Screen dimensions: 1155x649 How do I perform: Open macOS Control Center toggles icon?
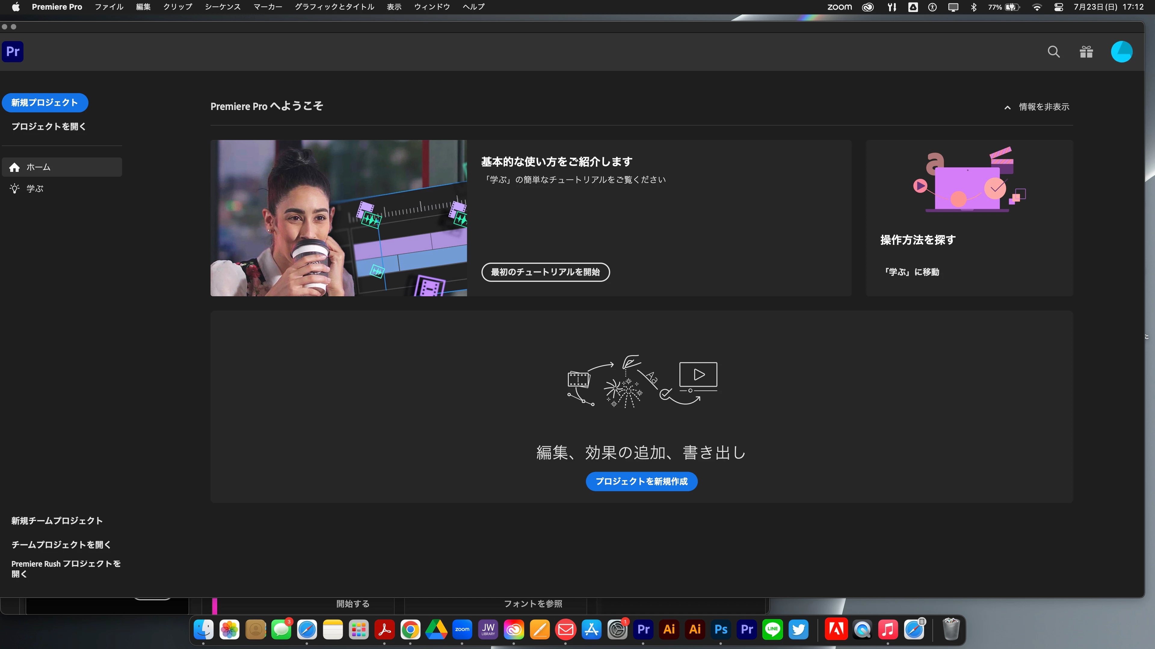click(x=1059, y=7)
